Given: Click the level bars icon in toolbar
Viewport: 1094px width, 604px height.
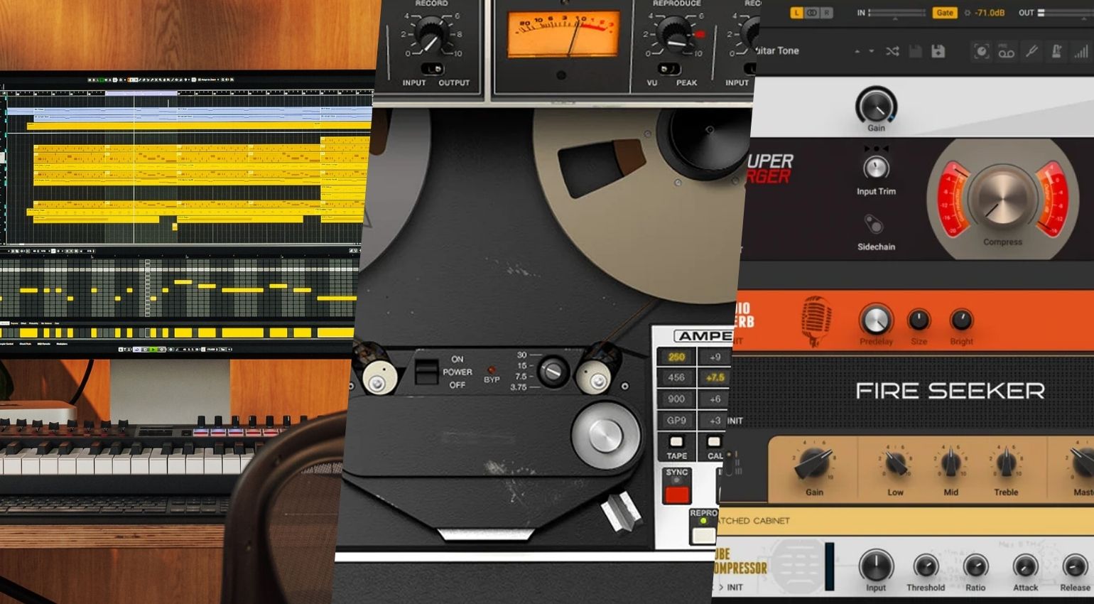Looking at the screenshot, I should [x=1081, y=51].
